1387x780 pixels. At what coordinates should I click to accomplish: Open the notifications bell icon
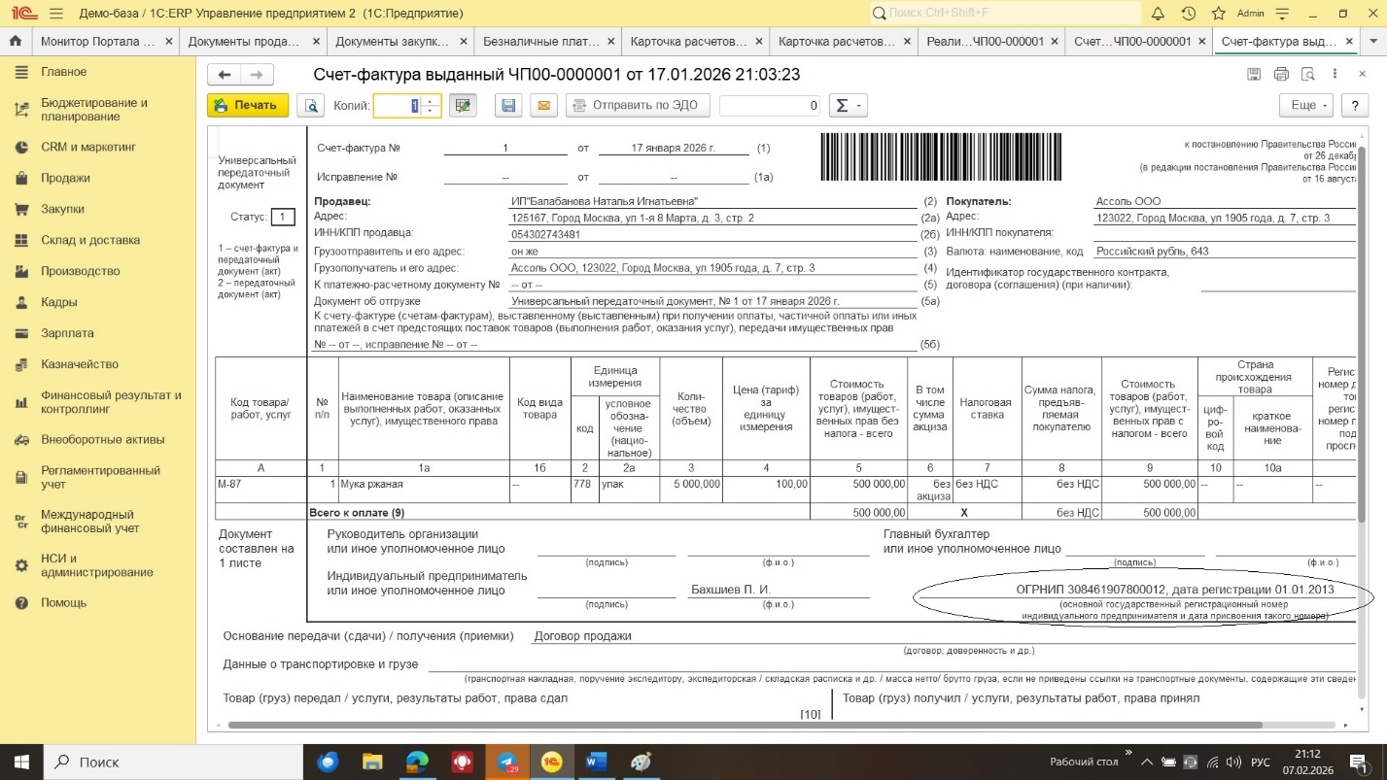[1158, 14]
